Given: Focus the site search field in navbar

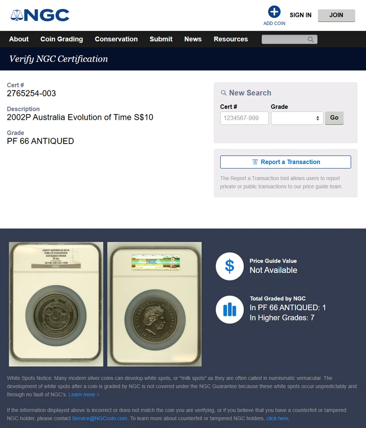Looking at the screenshot, I should 289,39.
